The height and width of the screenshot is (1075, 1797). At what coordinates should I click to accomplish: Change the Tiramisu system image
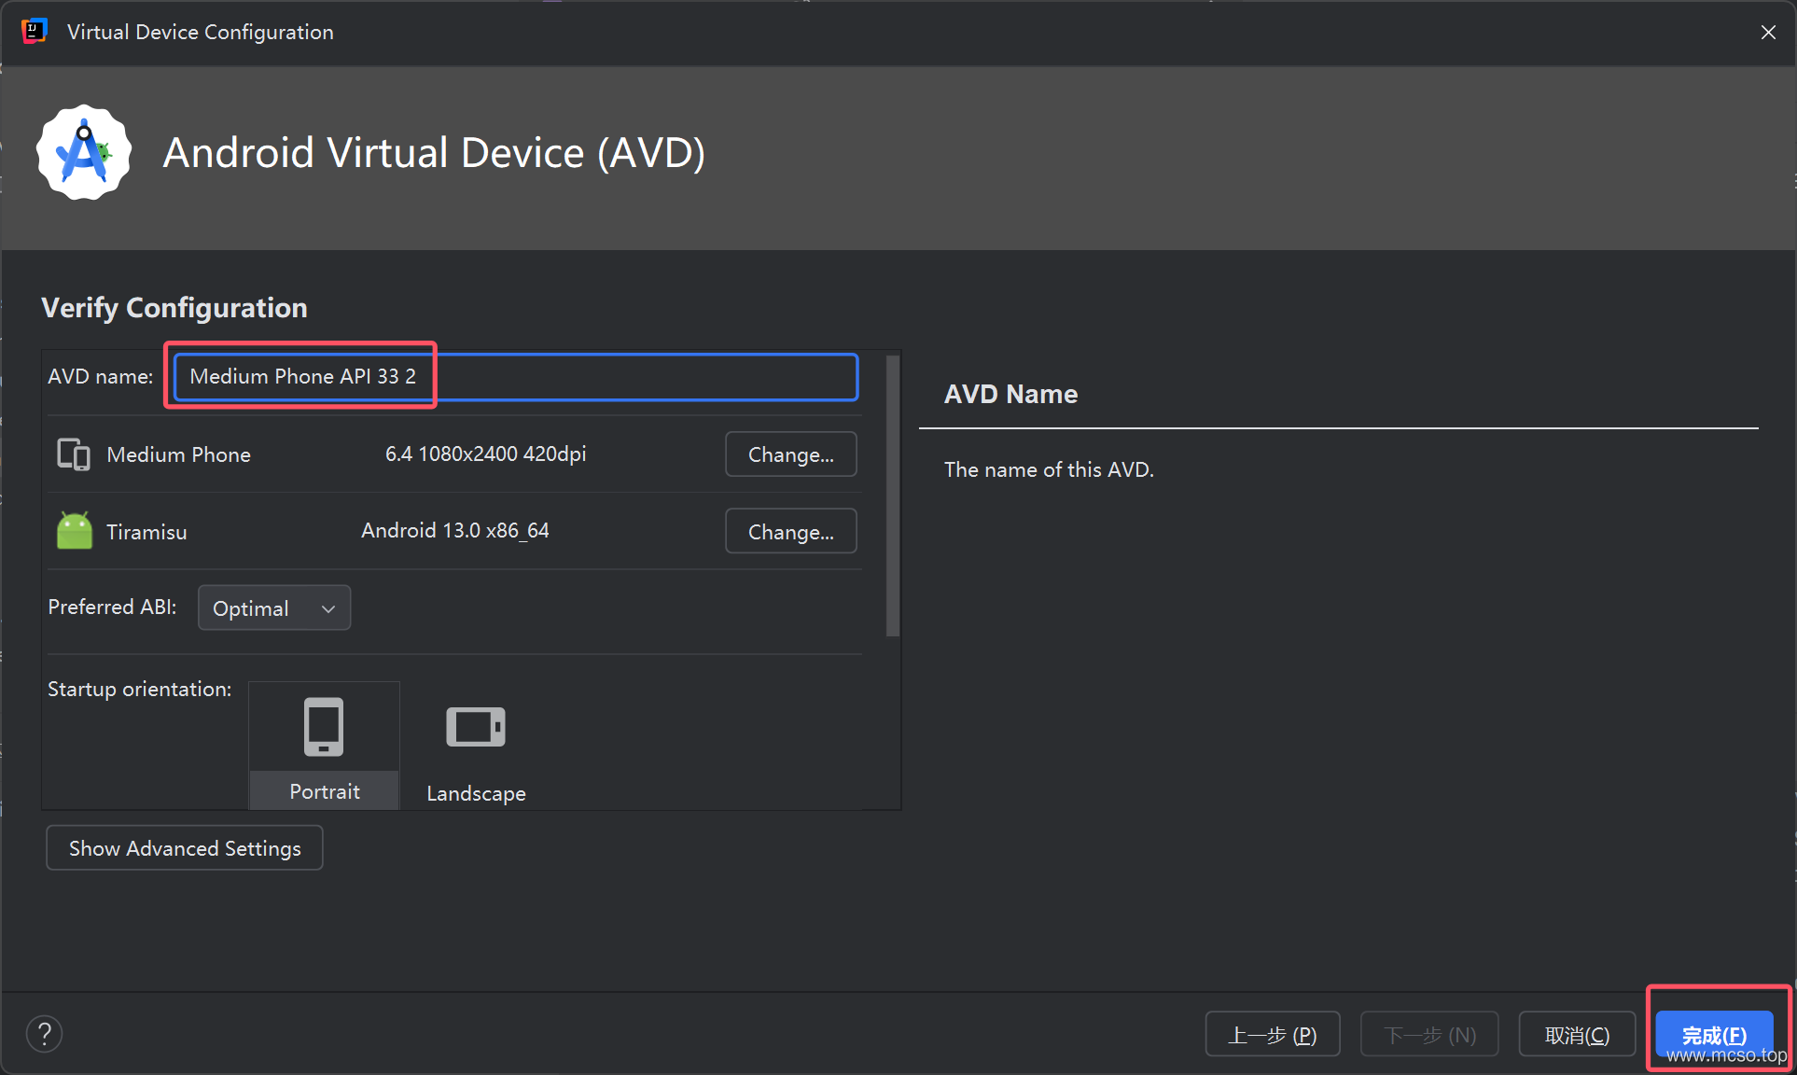tap(791, 532)
